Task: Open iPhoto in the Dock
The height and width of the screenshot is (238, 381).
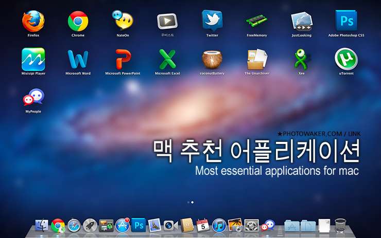Action: pos(235,225)
